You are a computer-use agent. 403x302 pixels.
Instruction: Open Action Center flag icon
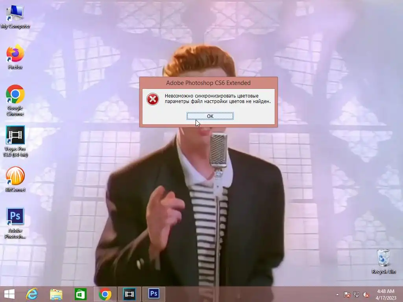(x=347, y=295)
